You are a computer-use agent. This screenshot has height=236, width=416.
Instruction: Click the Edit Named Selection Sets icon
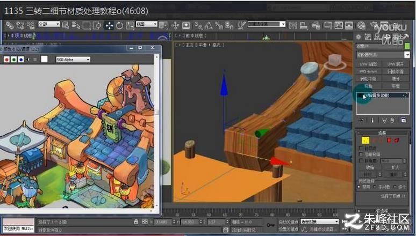point(241,25)
